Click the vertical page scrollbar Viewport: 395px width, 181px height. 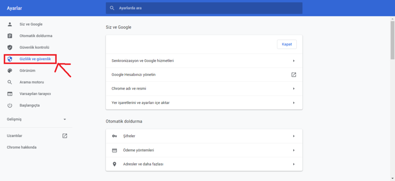pos(392,40)
